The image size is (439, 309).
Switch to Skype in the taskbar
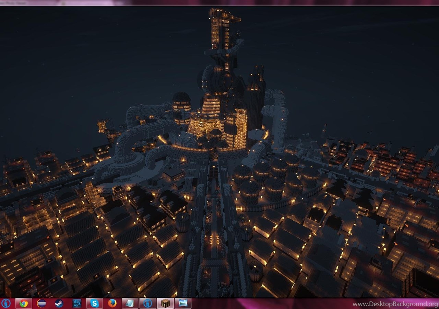95,303
